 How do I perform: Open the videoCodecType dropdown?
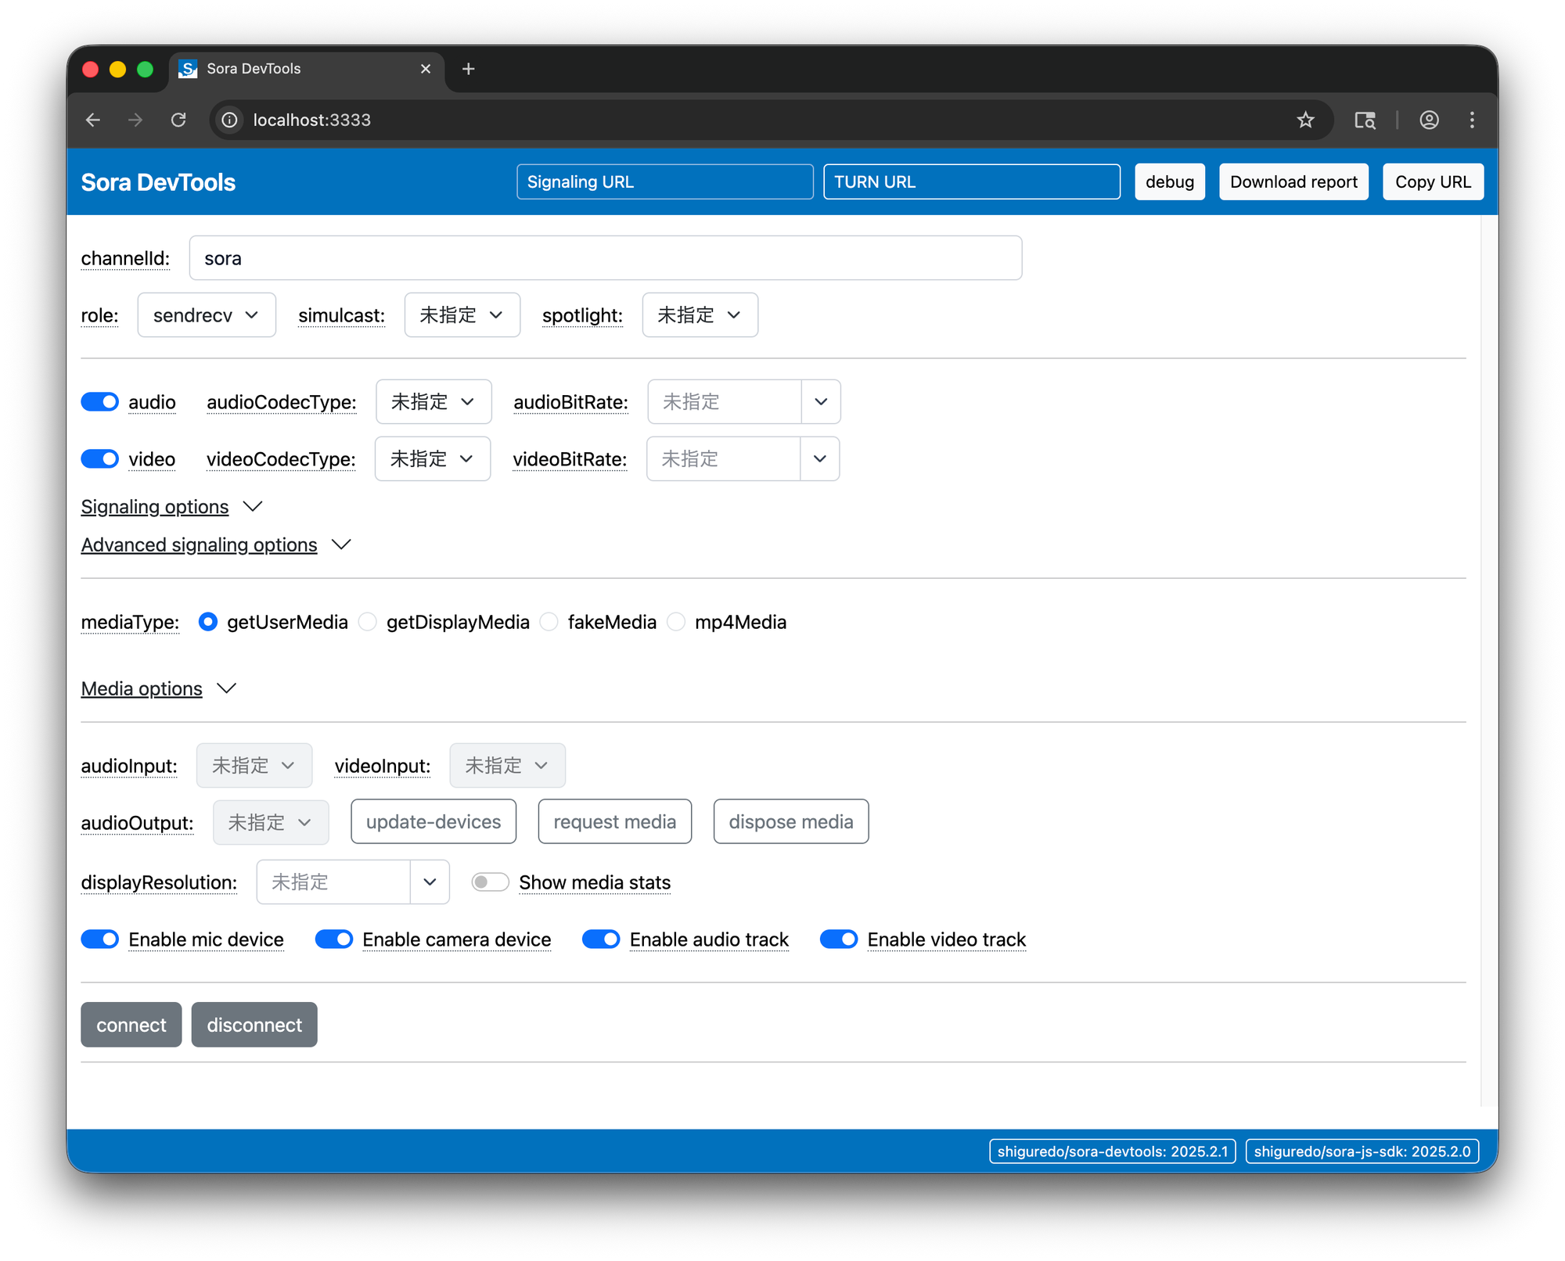pyautogui.click(x=432, y=459)
